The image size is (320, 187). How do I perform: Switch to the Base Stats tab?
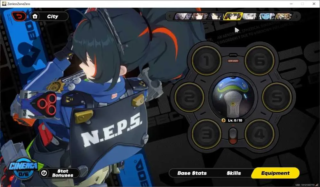coord(192,173)
